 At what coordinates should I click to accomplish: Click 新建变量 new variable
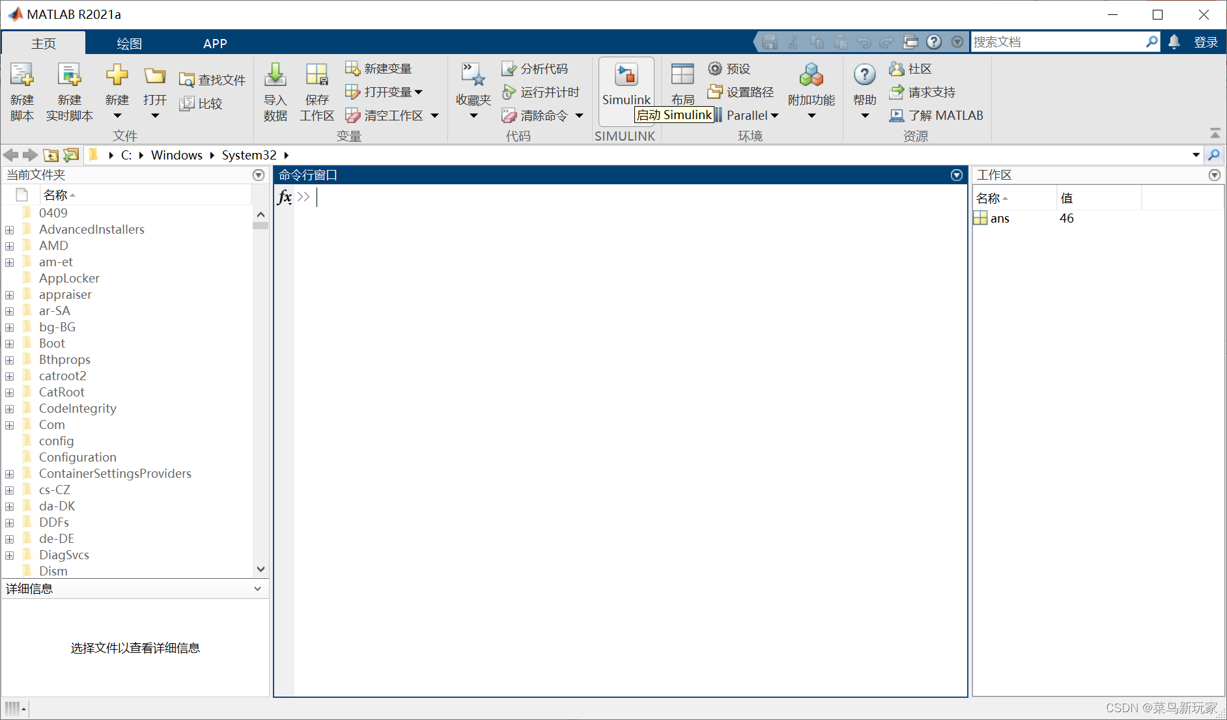pyautogui.click(x=378, y=68)
